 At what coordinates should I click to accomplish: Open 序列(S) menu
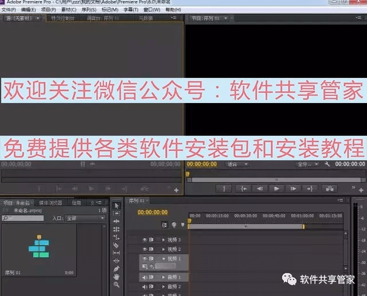pyautogui.click(x=89, y=10)
